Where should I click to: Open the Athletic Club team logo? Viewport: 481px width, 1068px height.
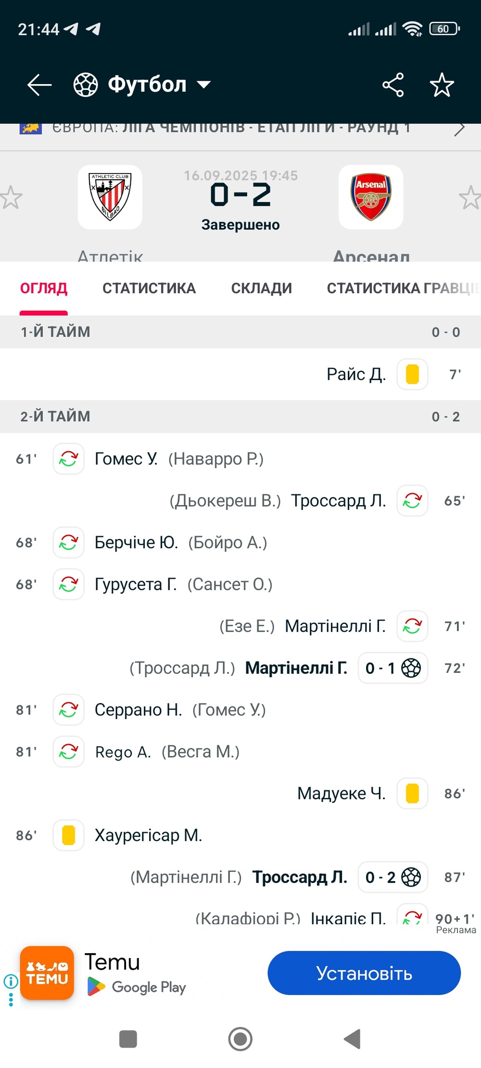(110, 197)
